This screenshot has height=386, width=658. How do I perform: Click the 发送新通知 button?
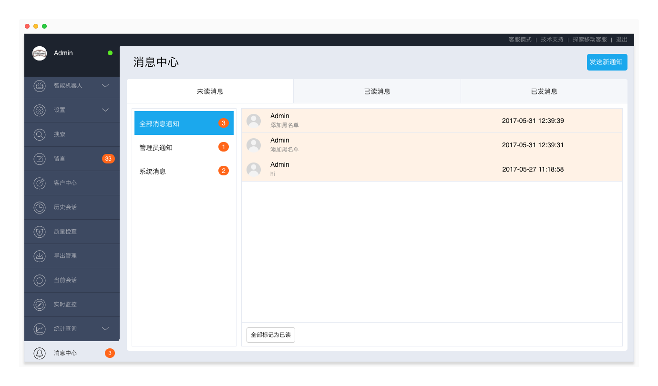[x=607, y=62]
